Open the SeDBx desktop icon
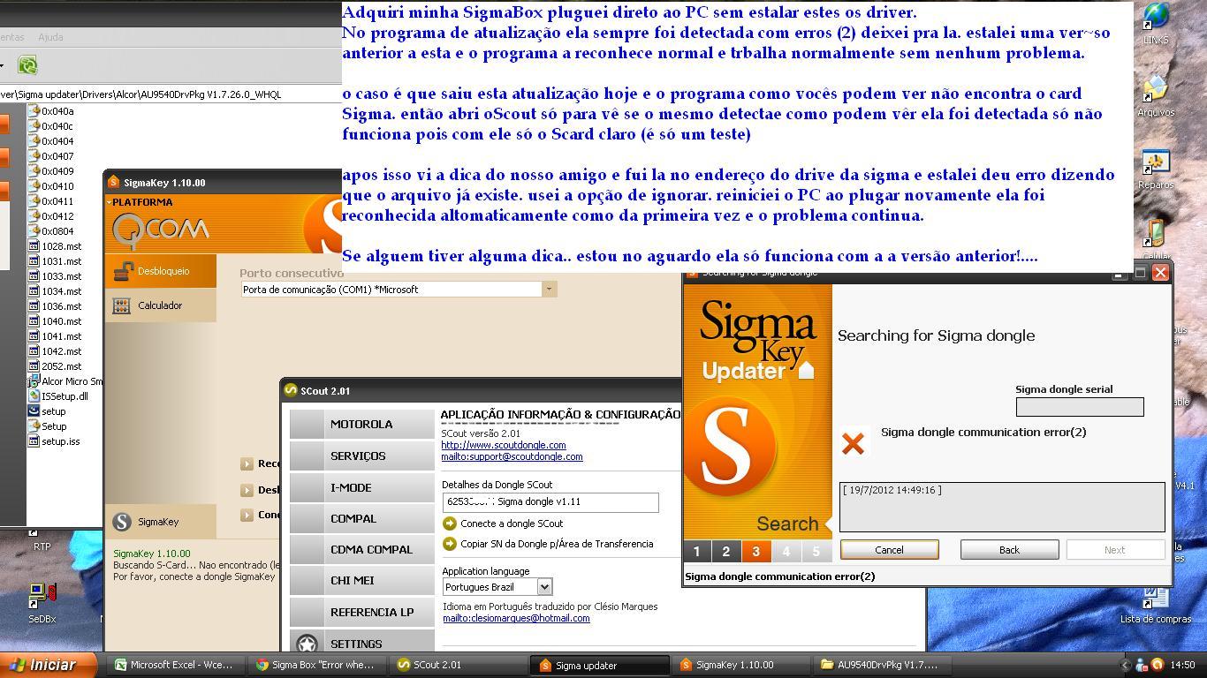 coord(42,601)
